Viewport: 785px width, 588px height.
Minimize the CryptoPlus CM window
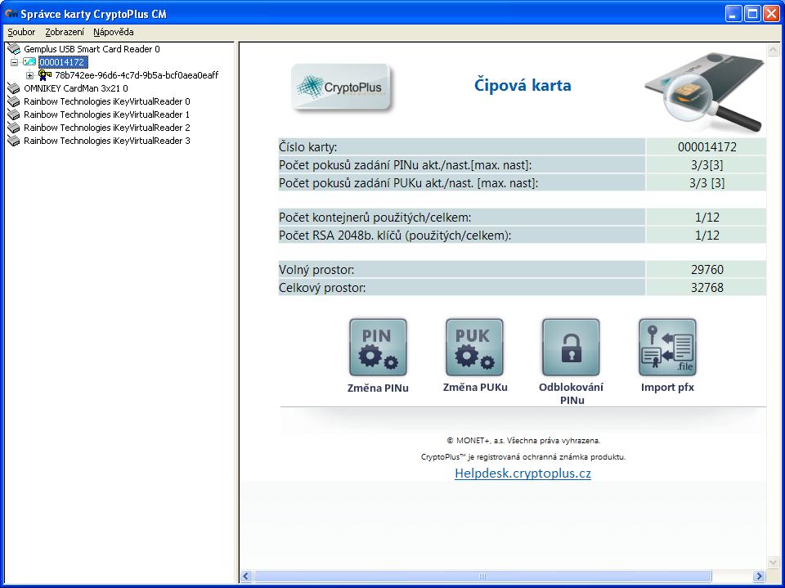click(x=733, y=14)
